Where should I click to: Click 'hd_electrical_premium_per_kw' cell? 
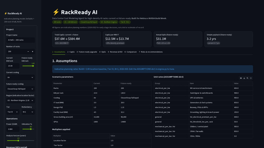point(211,117)
